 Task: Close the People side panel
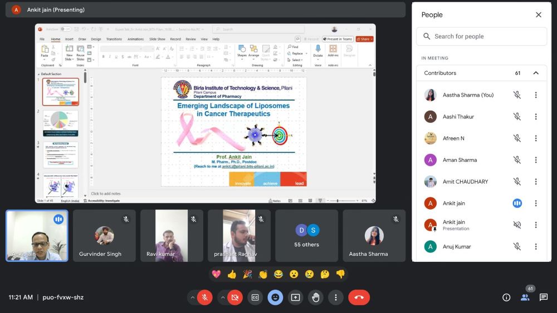tap(539, 14)
